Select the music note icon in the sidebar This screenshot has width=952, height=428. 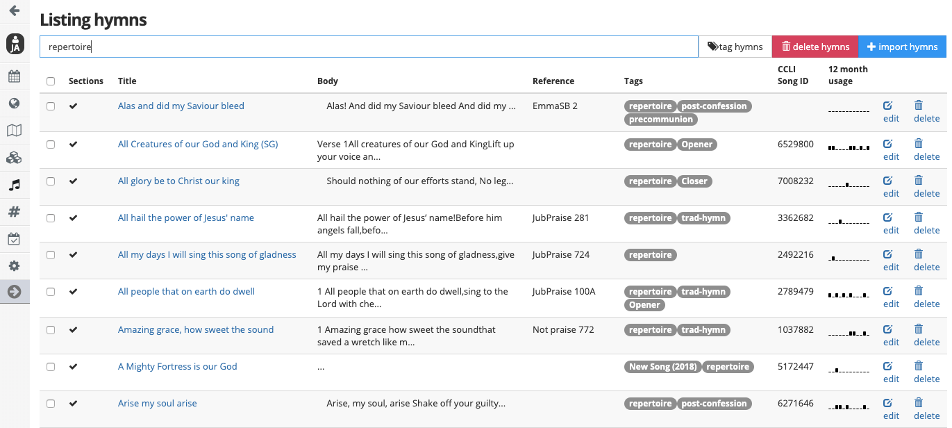(x=14, y=185)
